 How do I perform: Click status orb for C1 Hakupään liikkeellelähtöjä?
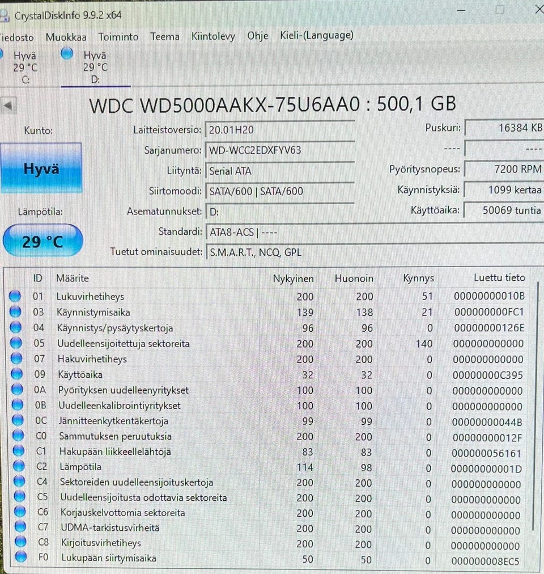click(x=19, y=451)
